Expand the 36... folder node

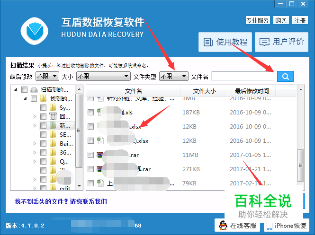(35, 152)
